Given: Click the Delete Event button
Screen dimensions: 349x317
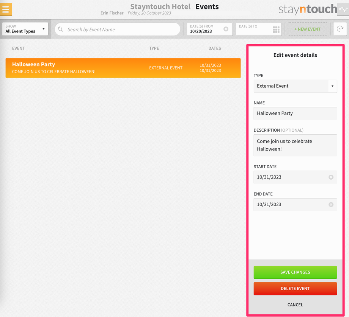Looking at the screenshot, I should pos(295,289).
